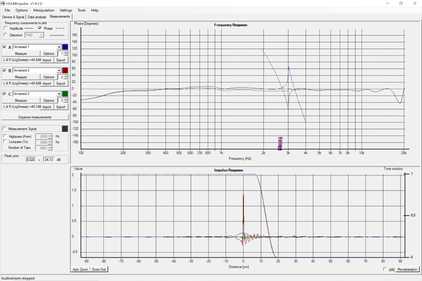Enable the Highpass (From) filter checkbox
The width and height of the screenshot is (422, 281).
[x=5, y=136]
